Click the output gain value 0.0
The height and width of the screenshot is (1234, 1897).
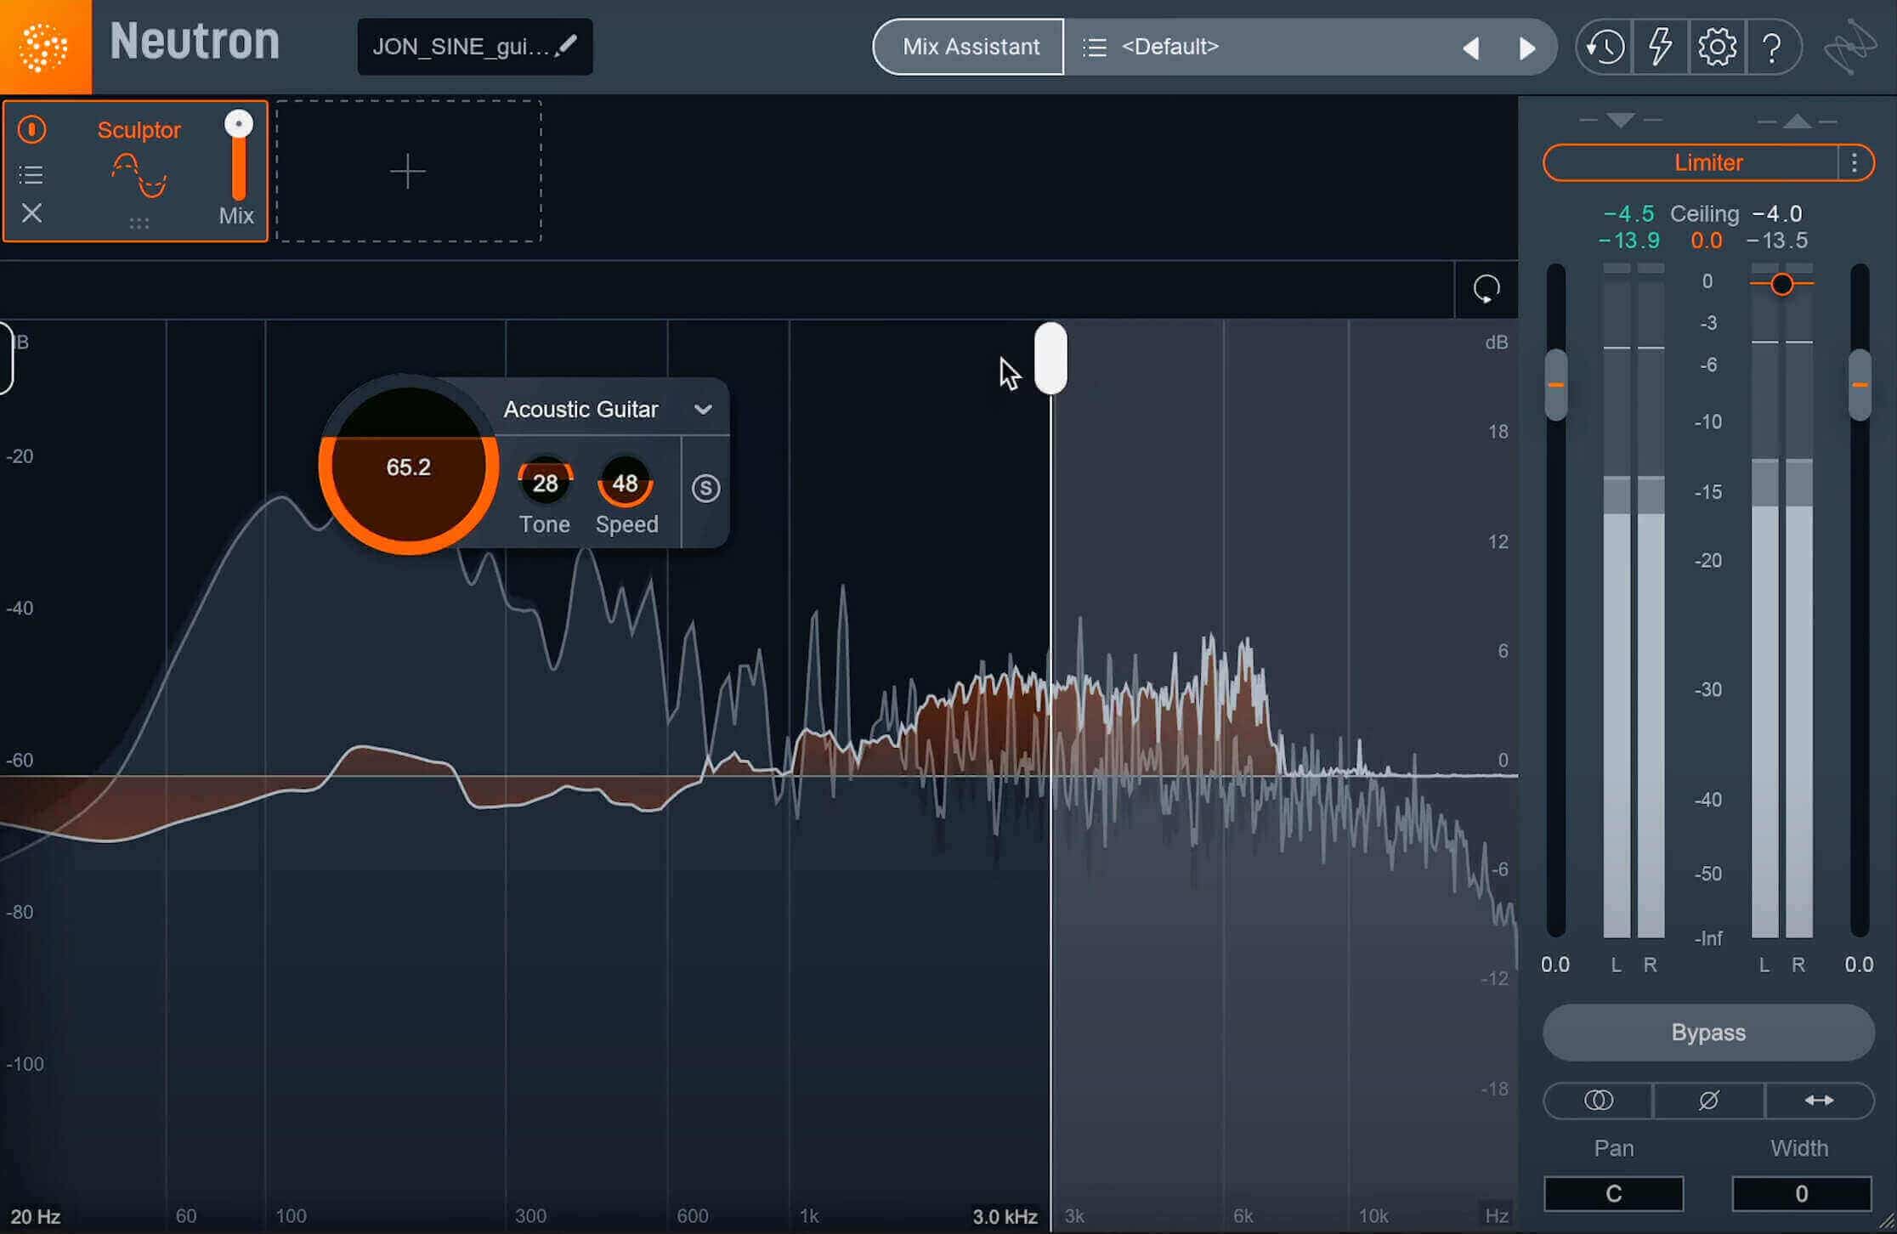tap(1859, 965)
